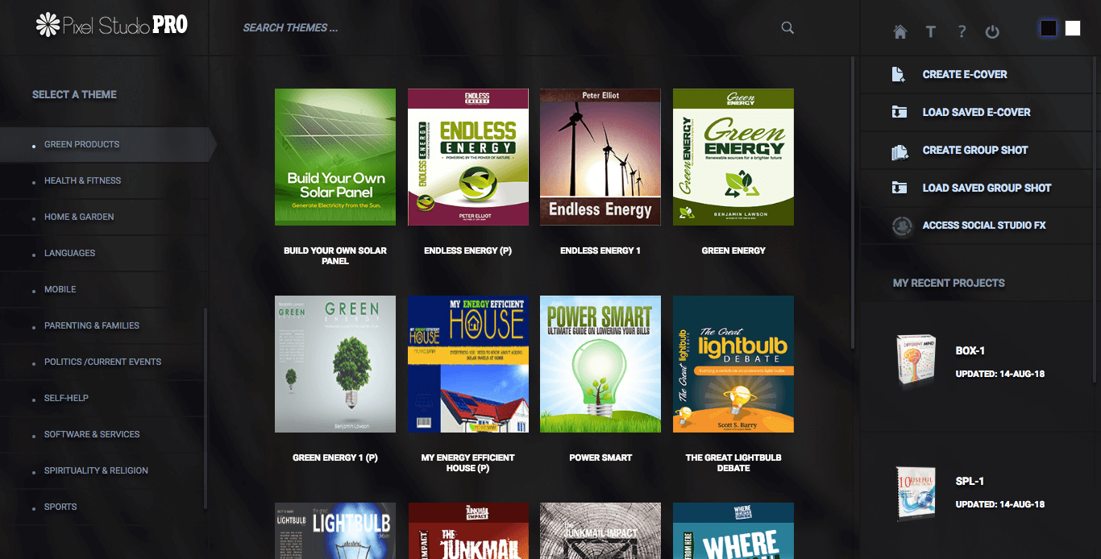This screenshot has width=1101, height=559.
Task: Click the search magnifier icon
Action: tap(787, 27)
